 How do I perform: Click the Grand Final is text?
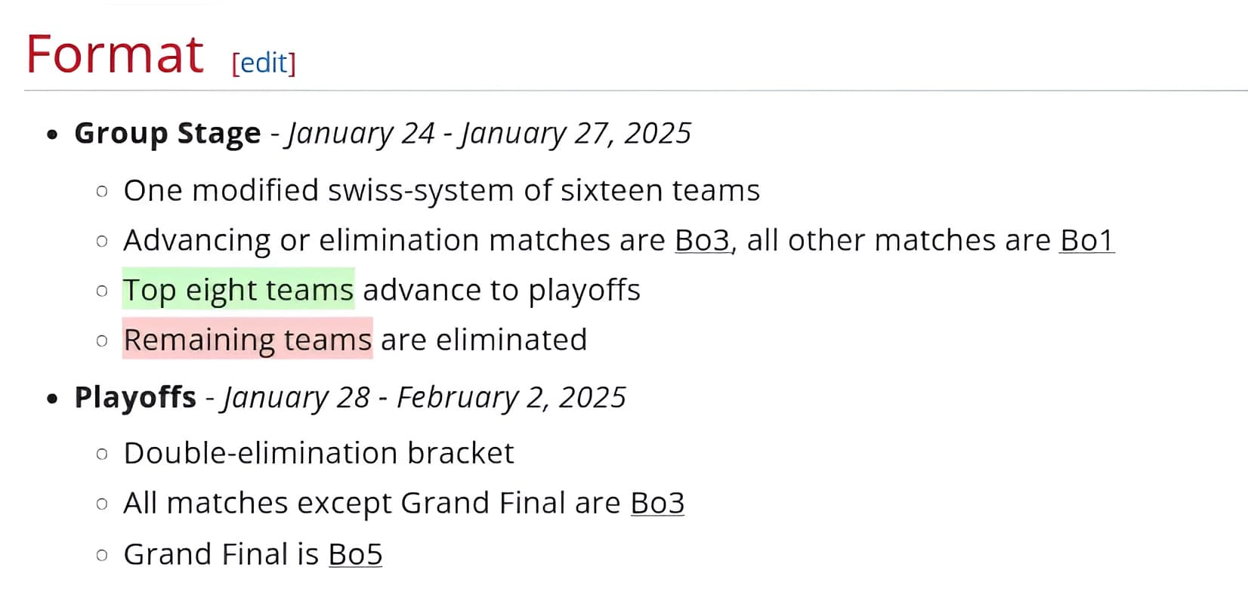(221, 555)
